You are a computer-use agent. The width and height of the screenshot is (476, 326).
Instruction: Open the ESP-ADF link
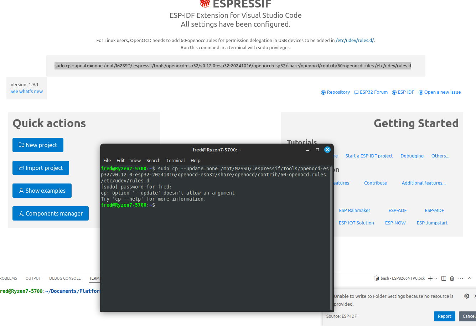tap(397, 211)
